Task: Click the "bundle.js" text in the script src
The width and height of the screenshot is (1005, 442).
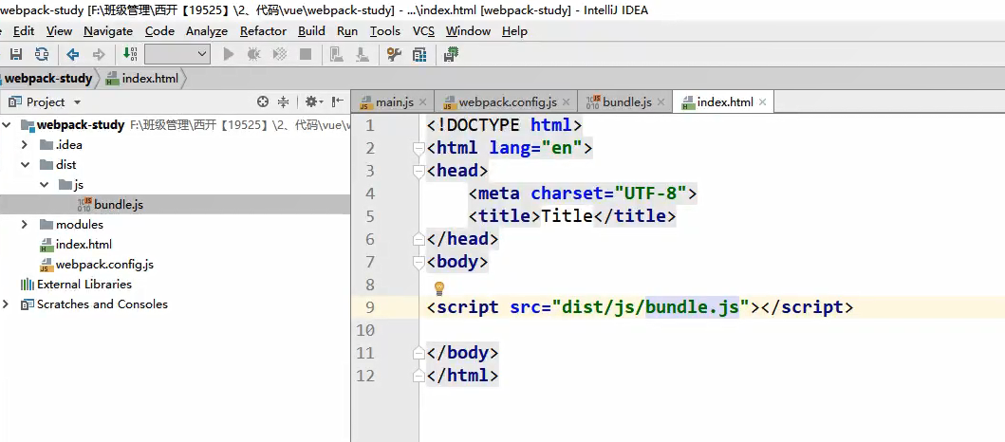Action: (x=692, y=307)
